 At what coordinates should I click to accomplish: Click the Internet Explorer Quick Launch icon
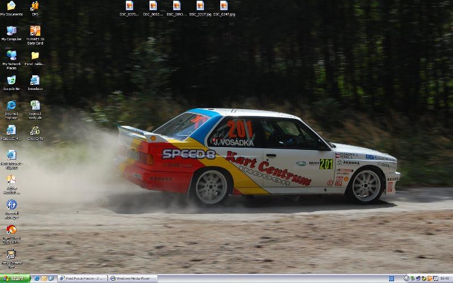pyautogui.click(x=37, y=278)
